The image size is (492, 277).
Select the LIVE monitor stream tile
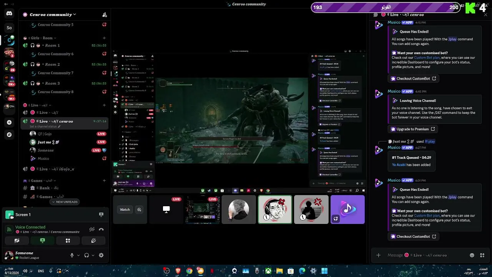(x=166, y=209)
